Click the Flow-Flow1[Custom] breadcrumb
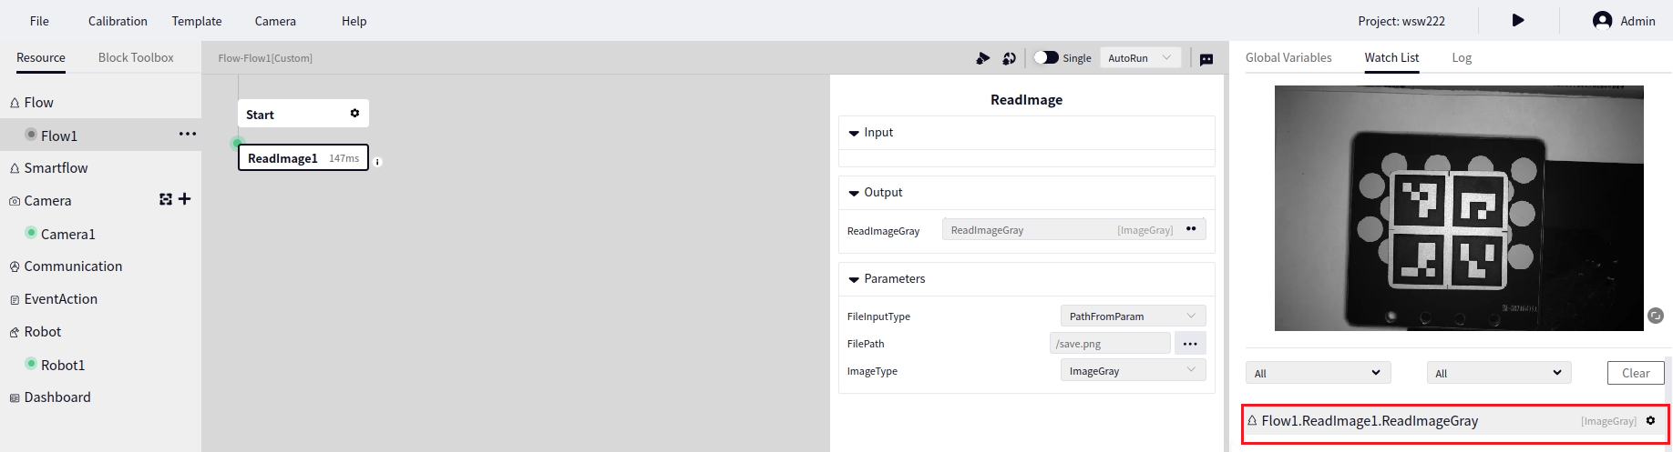Viewport: 1673px width, 452px height. click(x=265, y=58)
